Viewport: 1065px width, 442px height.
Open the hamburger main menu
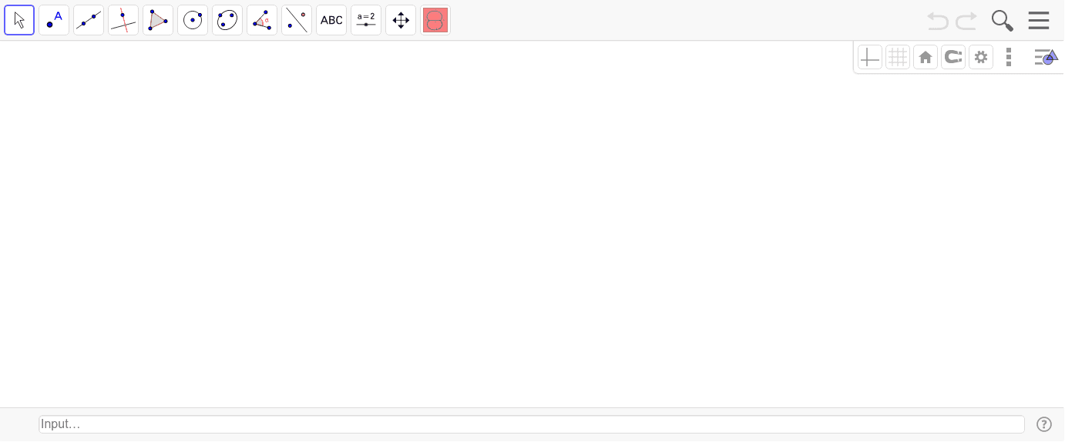coord(1039,21)
